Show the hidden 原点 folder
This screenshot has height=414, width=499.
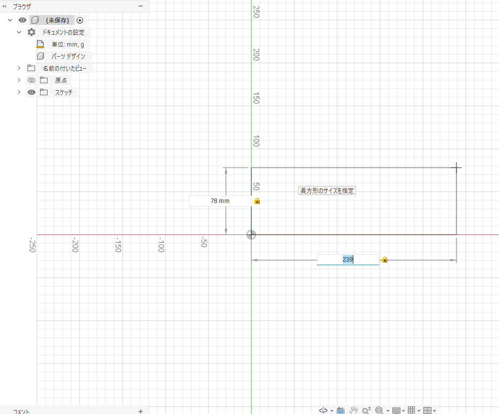[31, 80]
